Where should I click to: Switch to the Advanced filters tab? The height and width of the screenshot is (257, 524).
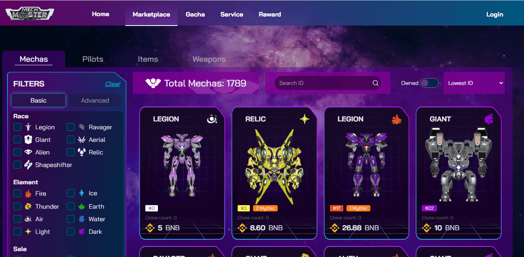[x=95, y=100]
